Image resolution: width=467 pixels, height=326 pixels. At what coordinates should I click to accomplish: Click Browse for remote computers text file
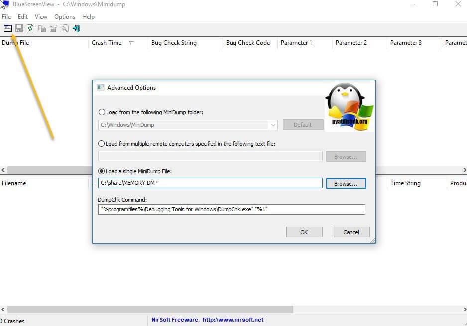[346, 157]
